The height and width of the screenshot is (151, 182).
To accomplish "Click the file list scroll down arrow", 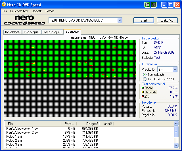I will [x=176, y=145].
